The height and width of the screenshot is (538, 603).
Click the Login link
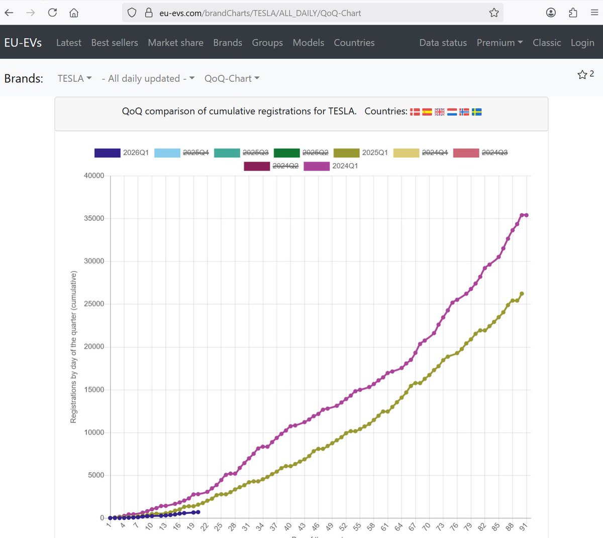tap(582, 43)
